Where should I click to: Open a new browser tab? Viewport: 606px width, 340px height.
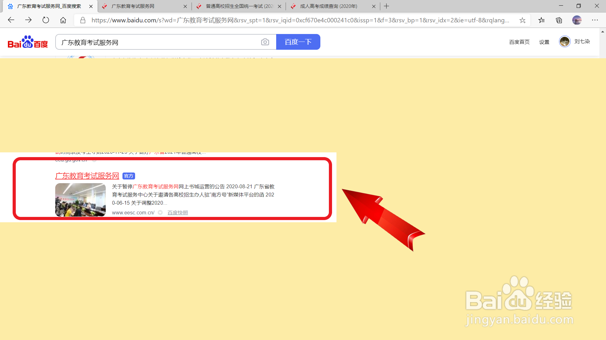coord(386,6)
